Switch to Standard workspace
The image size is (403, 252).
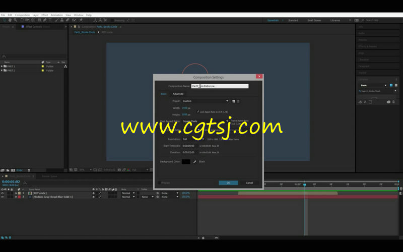pyautogui.click(x=293, y=20)
